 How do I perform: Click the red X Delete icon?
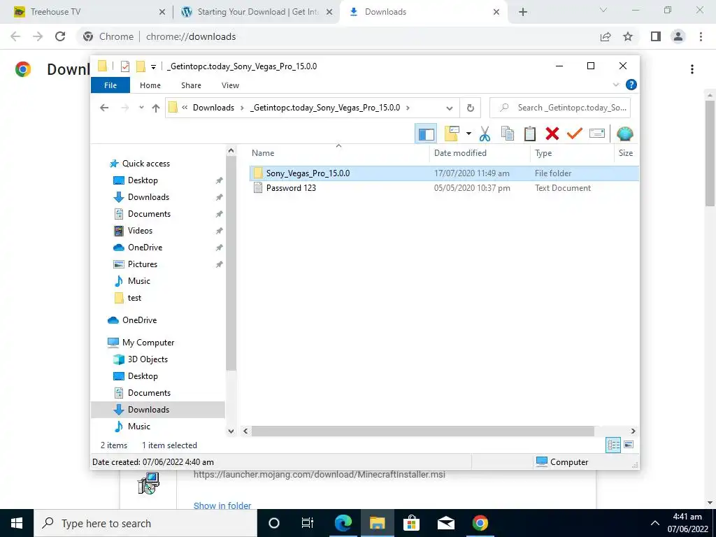tap(552, 134)
